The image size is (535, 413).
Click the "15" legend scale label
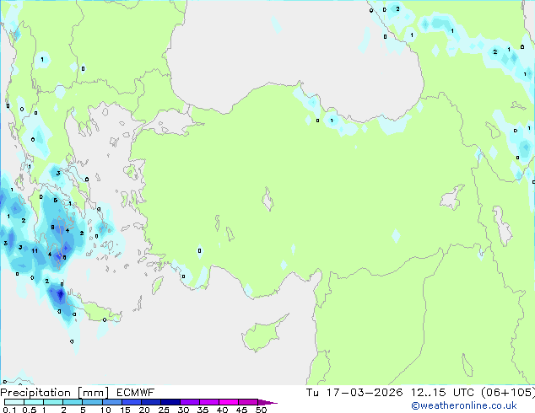click(125, 410)
